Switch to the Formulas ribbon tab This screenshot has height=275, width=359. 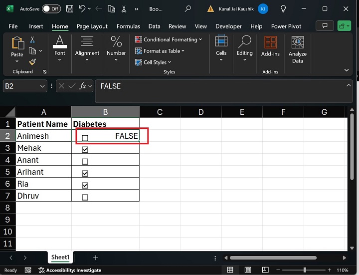pyautogui.click(x=128, y=26)
